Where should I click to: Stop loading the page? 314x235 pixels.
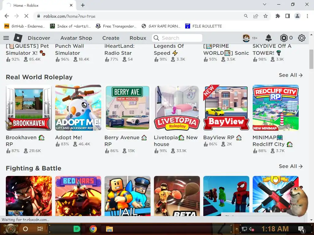click(x=26, y=16)
